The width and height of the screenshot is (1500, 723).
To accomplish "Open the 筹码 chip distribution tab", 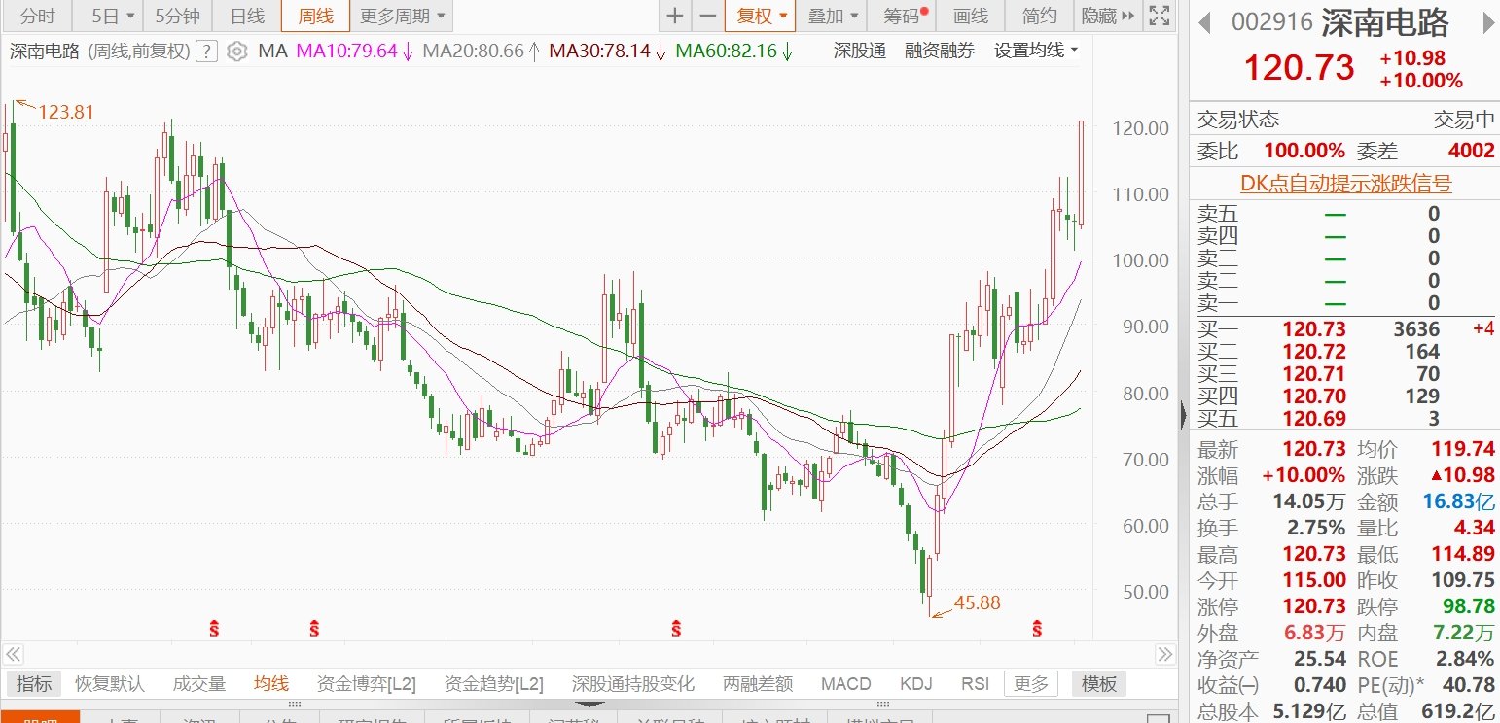I will coord(903,16).
